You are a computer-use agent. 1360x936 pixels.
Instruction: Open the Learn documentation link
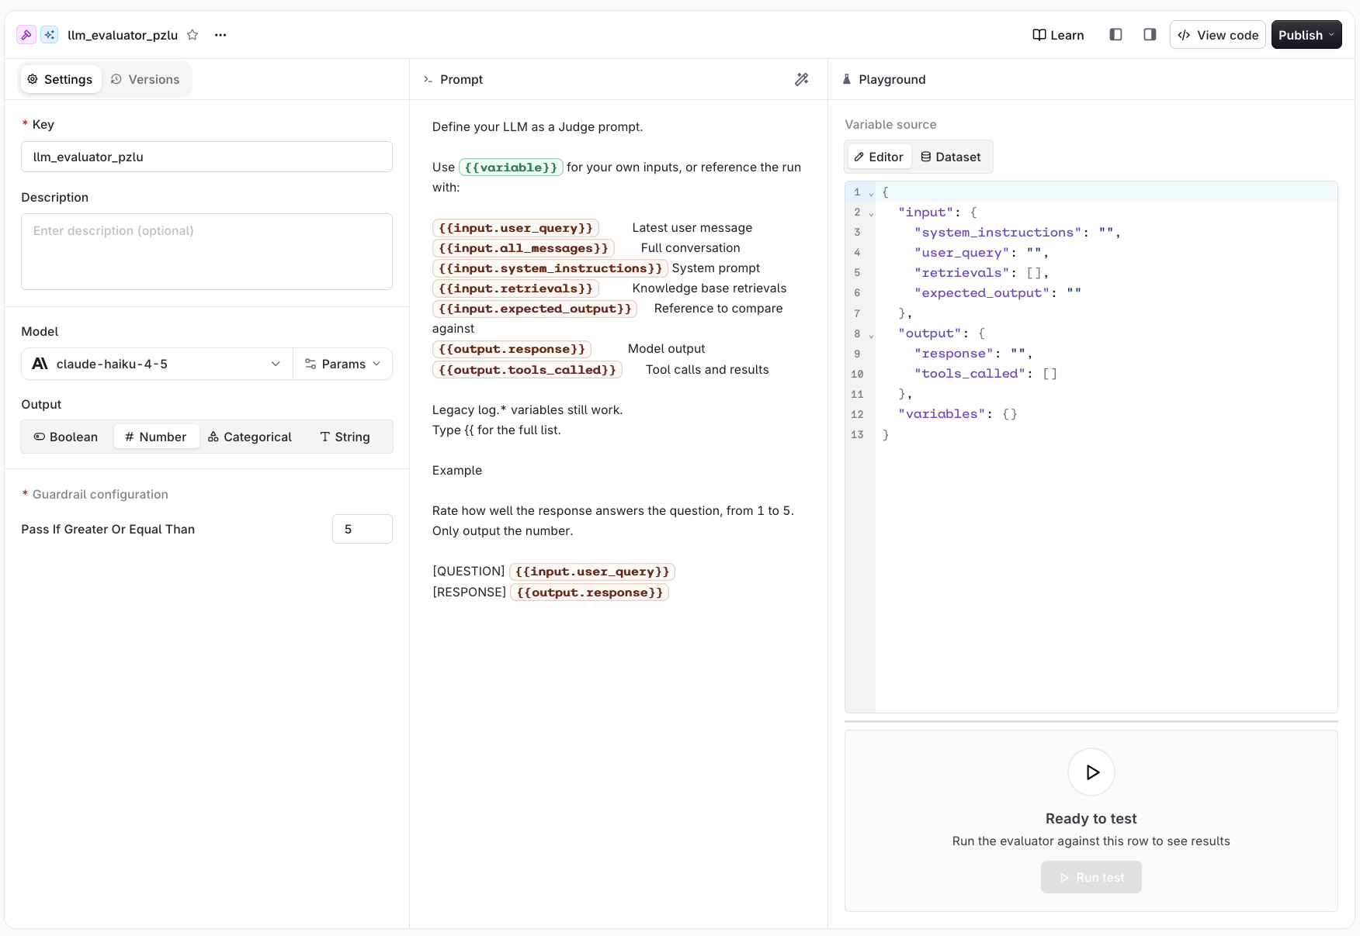(x=1058, y=35)
